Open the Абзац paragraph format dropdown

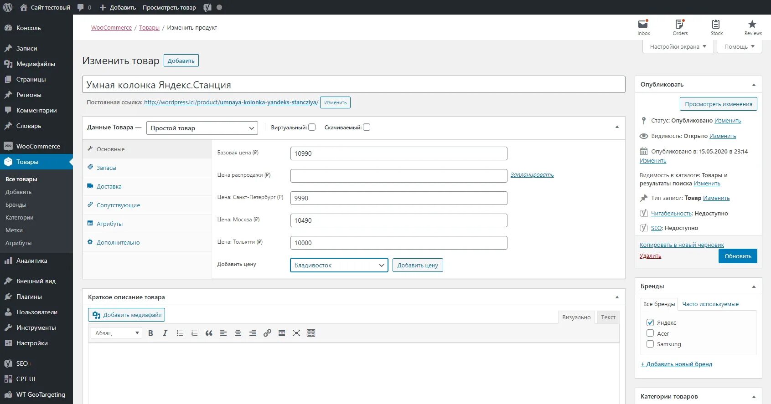coord(116,333)
